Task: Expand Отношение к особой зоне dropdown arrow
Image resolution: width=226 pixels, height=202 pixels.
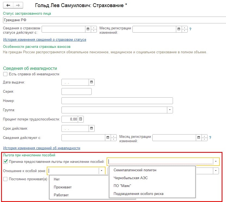Action: (102, 171)
